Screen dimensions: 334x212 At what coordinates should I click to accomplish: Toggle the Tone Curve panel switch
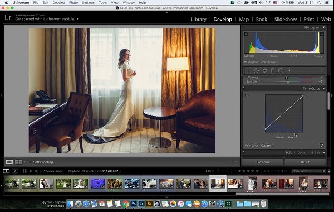pyautogui.click(x=243, y=88)
